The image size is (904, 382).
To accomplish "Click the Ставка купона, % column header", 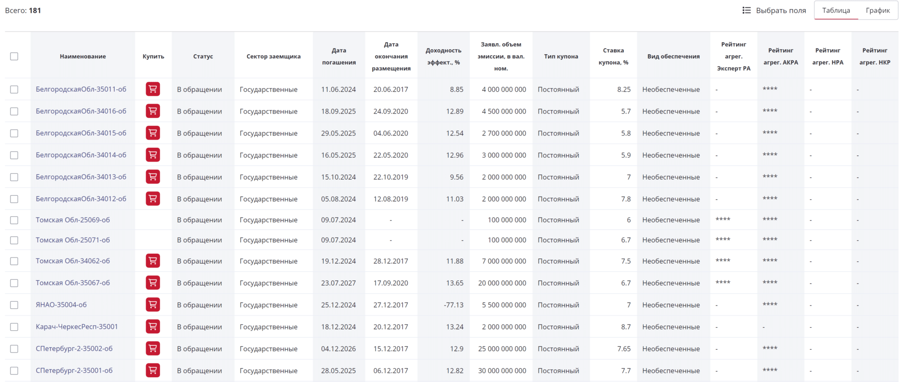I will [x=613, y=56].
